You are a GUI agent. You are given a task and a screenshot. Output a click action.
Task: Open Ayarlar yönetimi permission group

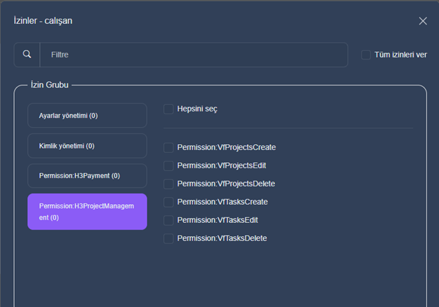click(x=87, y=115)
